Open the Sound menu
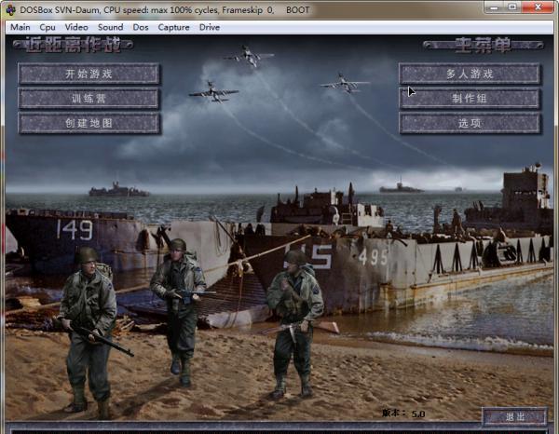The width and height of the screenshot is (559, 434). click(111, 27)
